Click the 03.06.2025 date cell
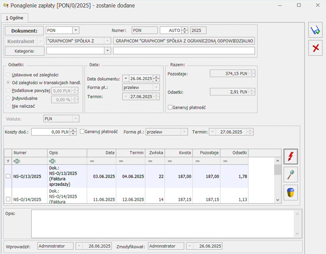This screenshot has height=254, width=326. (x=101, y=176)
